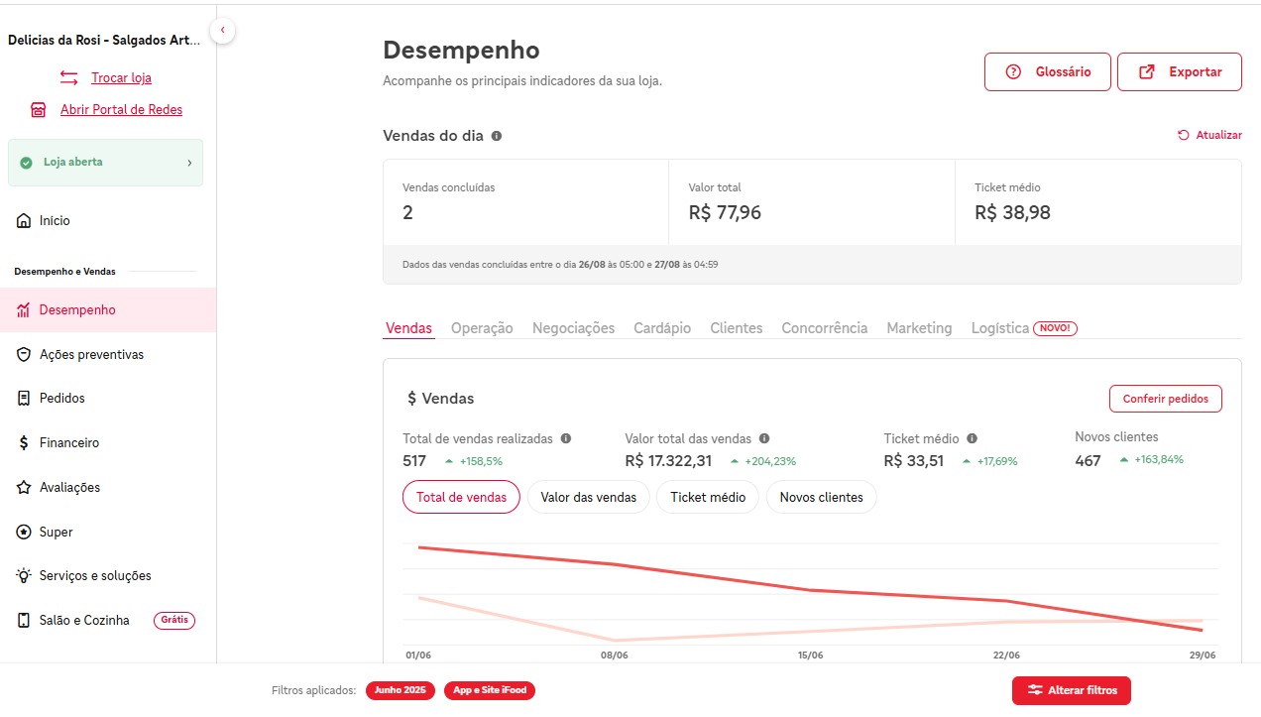This screenshot has height=717, width=1261.
Task: Click info icon next to Total de vendas realizadas
Action: (566, 438)
